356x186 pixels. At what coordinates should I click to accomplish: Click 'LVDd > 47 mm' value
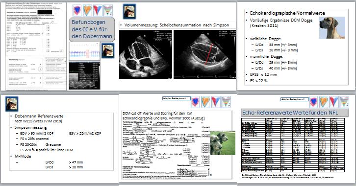click(64, 162)
